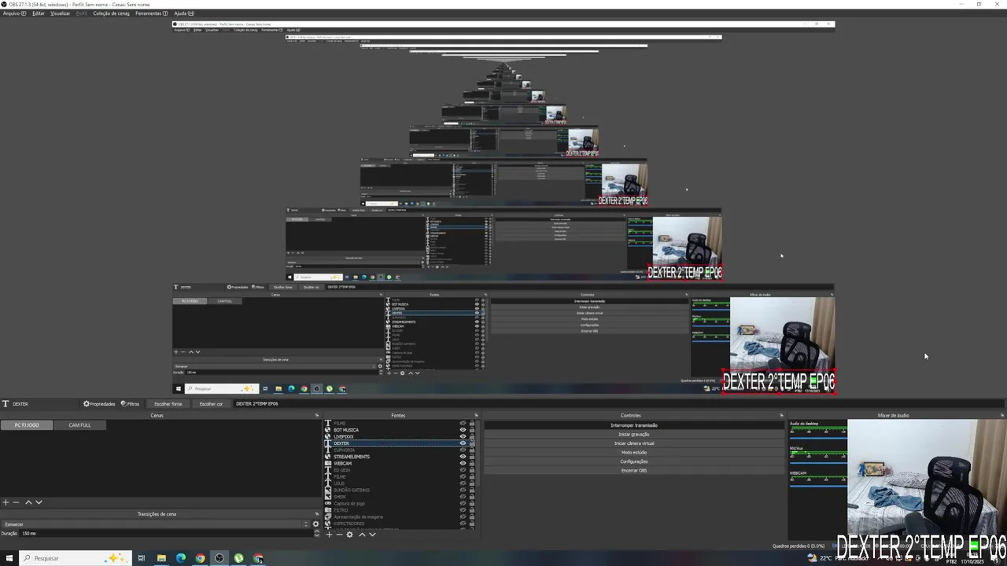The height and width of the screenshot is (566, 1007).
Task: Open the Ajuda menu
Action: click(183, 13)
